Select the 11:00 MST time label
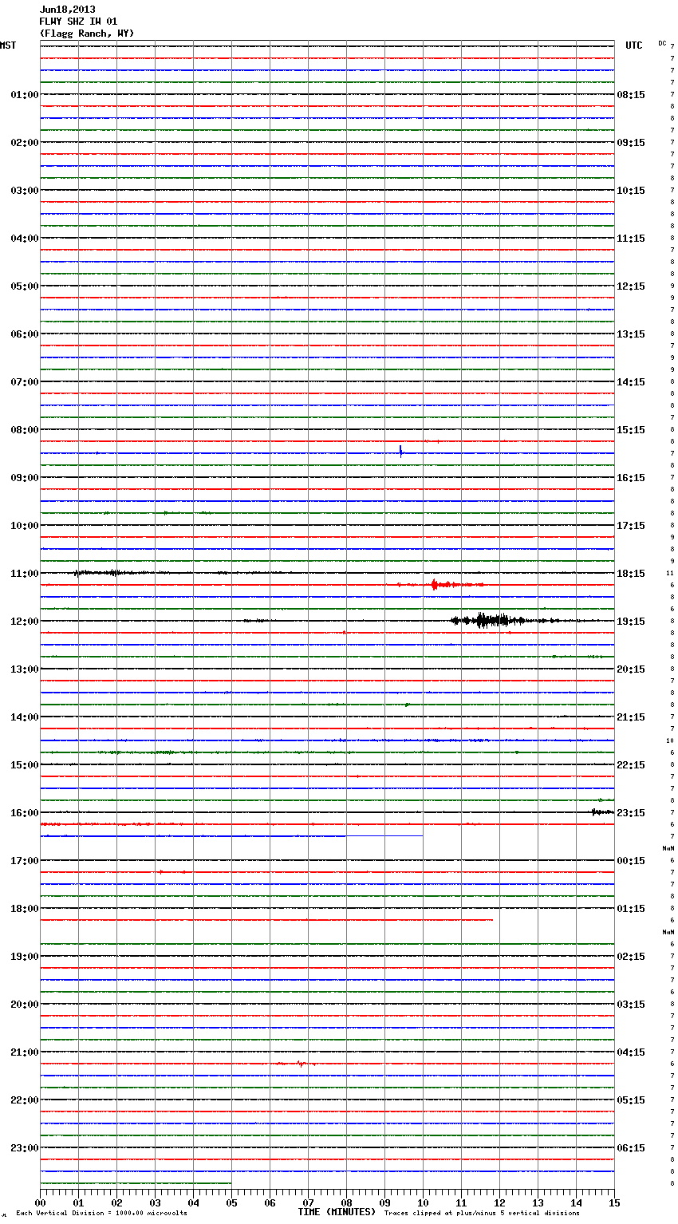 click(24, 574)
